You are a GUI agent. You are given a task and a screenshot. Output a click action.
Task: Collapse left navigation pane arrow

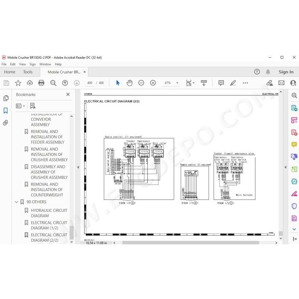pos(78,167)
